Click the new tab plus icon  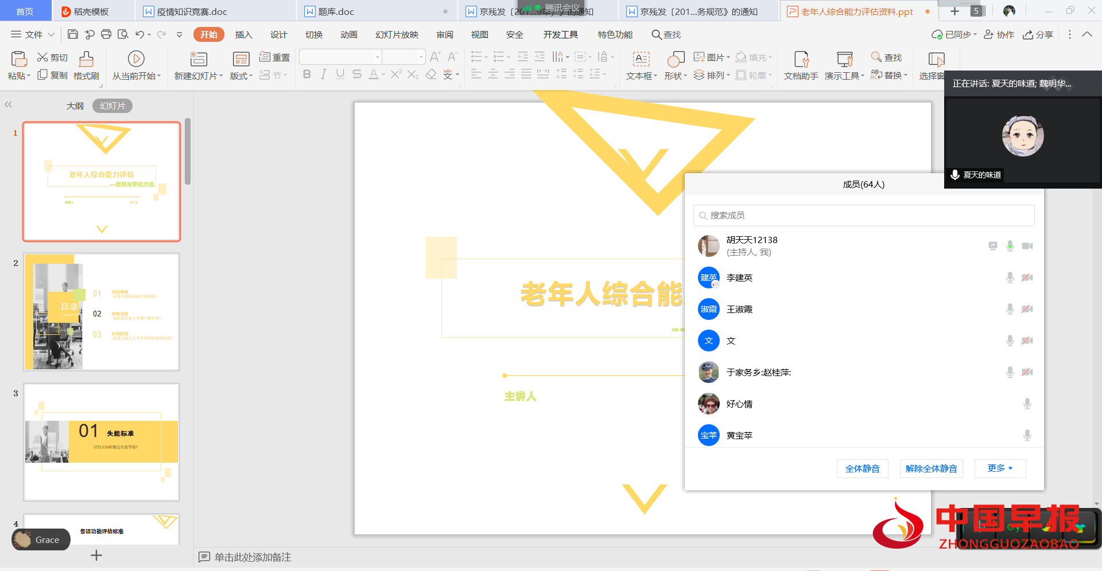coord(954,11)
